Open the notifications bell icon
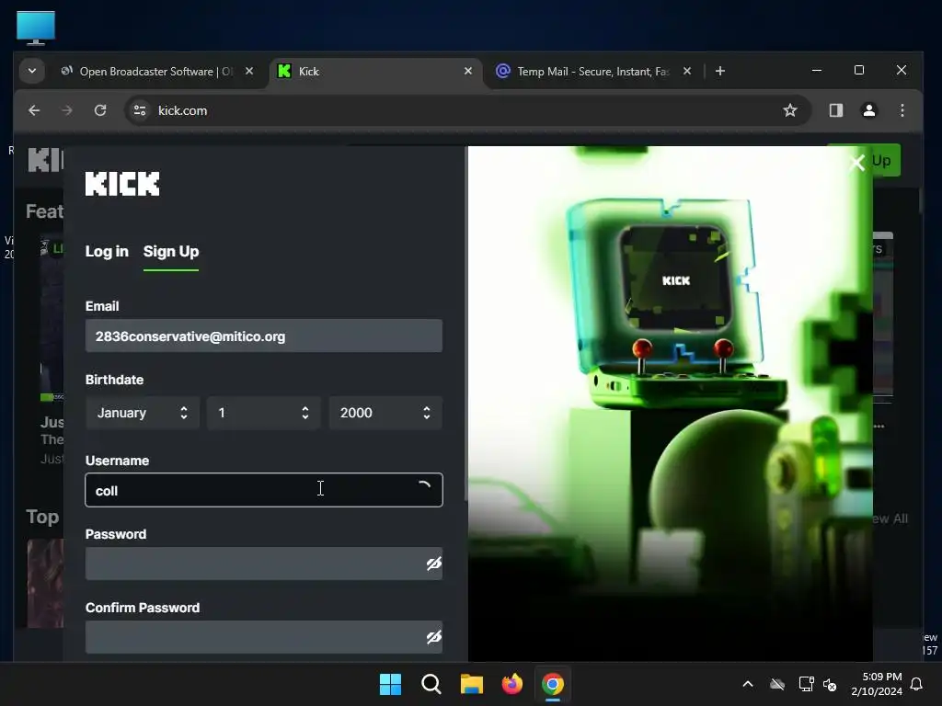This screenshot has height=706, width=942. [x=917, y=684]
